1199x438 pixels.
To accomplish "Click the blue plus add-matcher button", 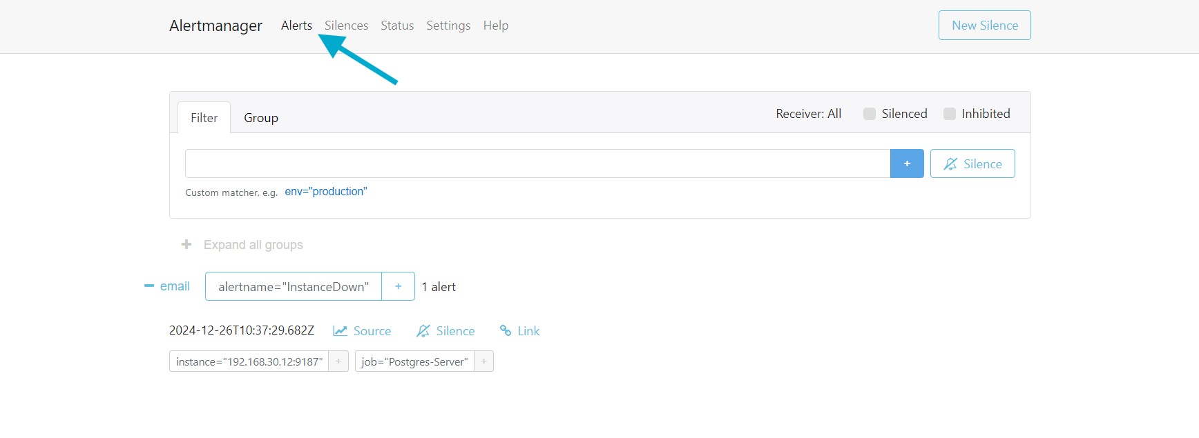I will tap(906, 163).
